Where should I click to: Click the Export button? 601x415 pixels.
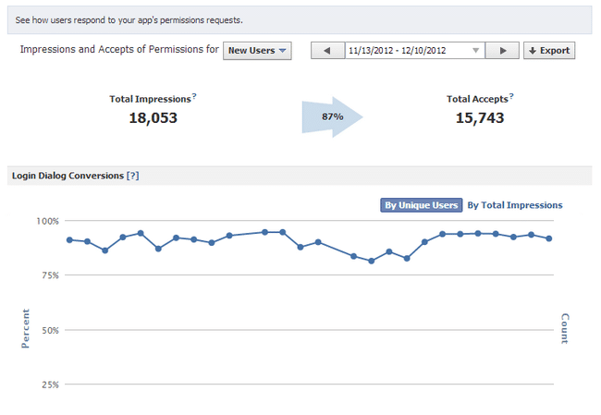click(x=548, y=51)
